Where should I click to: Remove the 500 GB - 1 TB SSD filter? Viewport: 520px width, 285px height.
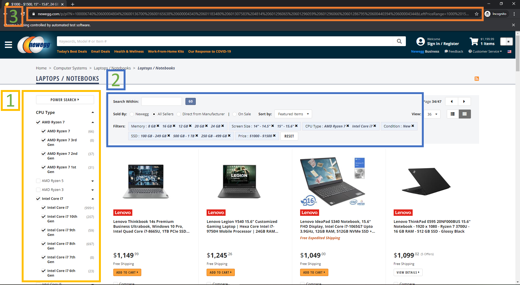(197, 136)
